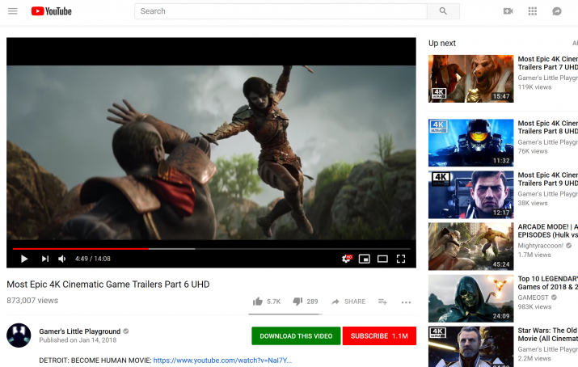
Task: Enable miniplayer mode
Action: [365, 259]
